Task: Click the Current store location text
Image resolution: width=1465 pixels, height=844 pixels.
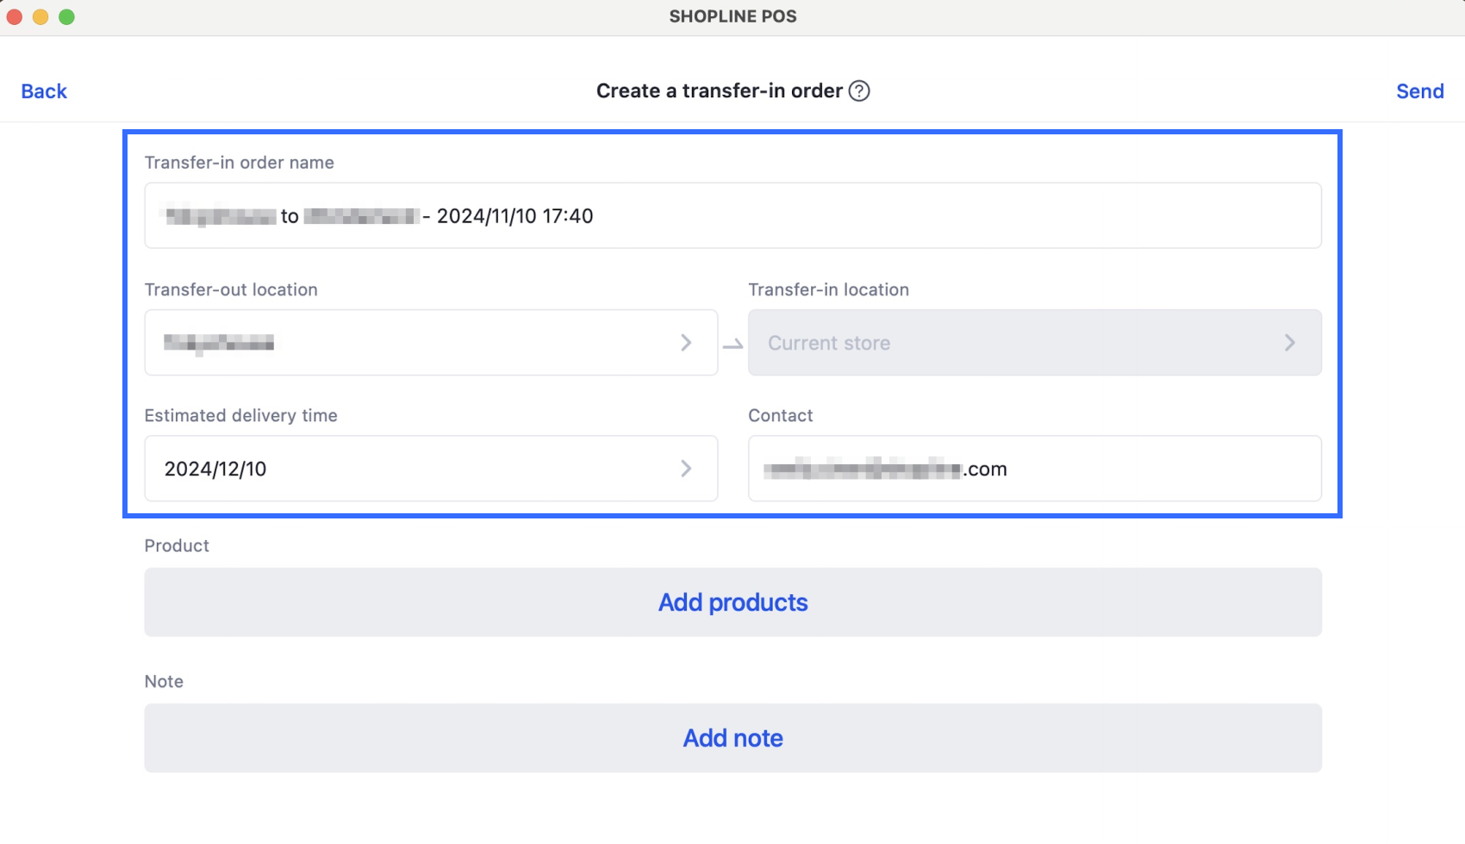Action: click(x=829, y=344)
